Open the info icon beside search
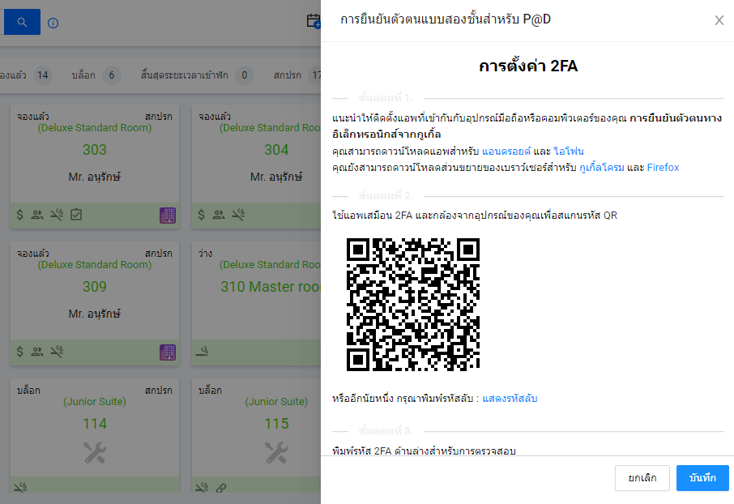This screenshot has width=734, height=504. [x=53, y=23]
